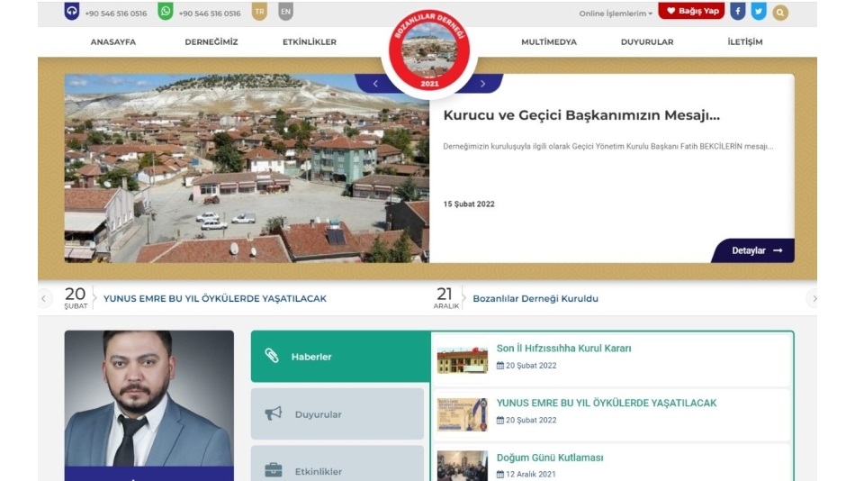Open DERNEĞİMİZ menu item
Screen dimensions: 855x481
click(211, 42)
